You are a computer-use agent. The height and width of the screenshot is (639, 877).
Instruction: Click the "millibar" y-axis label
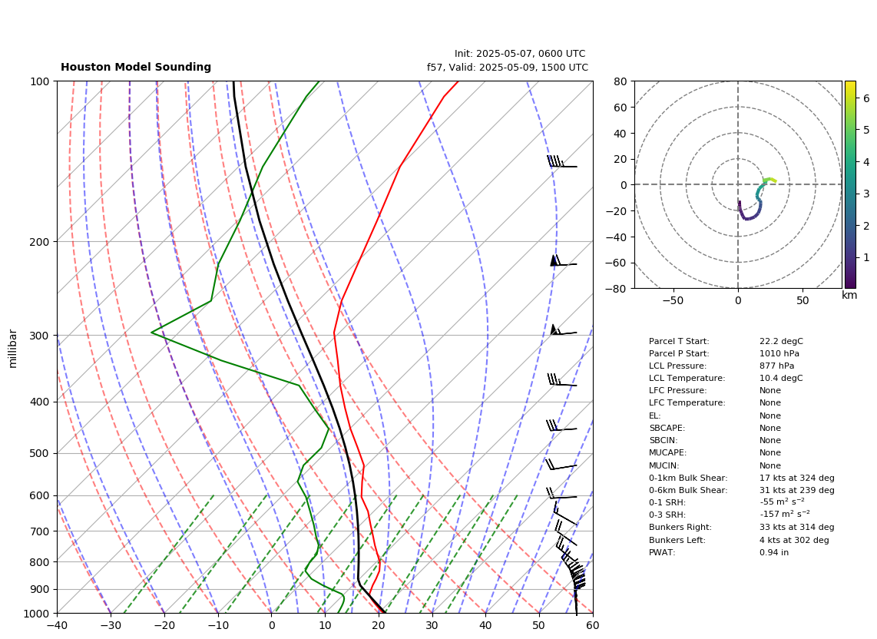point(13,349)
